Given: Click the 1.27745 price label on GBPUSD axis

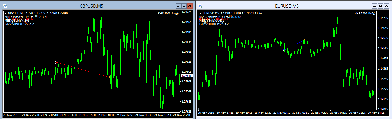Looking at the screenshot, I should pyautogui.click(x=187, y=92).
